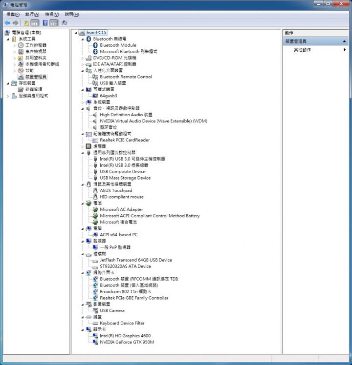Click the Broadcom 802.11n network adapter icon
Screen dimensions: 352x365
95,291
